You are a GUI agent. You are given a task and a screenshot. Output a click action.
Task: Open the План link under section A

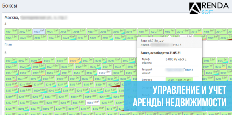[x=8, y=44]
